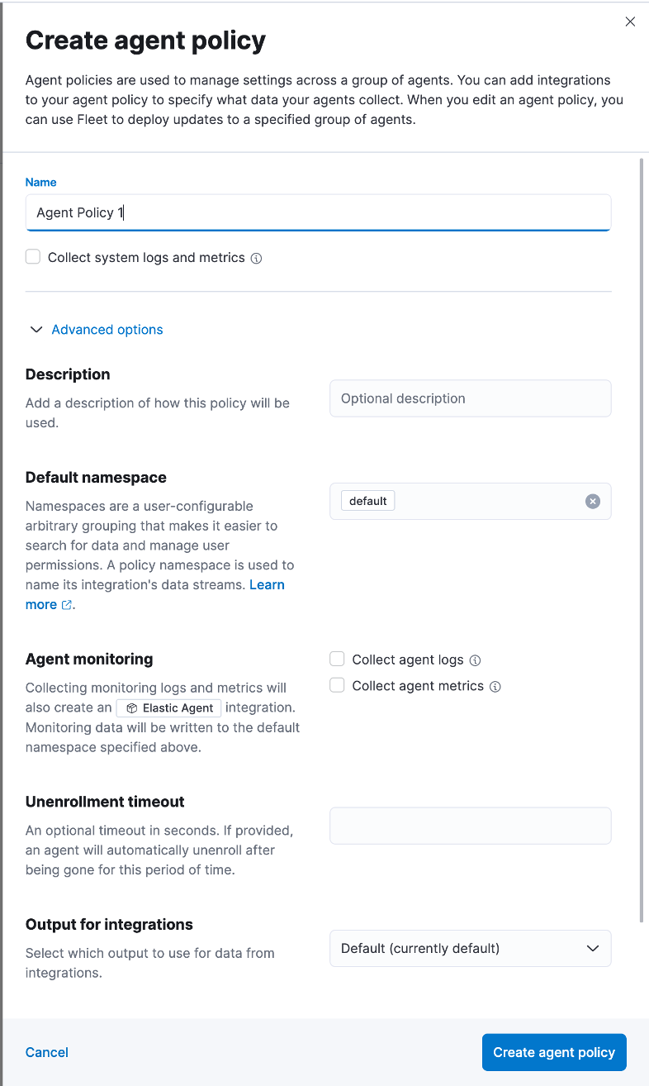The image size is (649, 1086).
Task: Check the Collect agent logs box
Action: (x=337, y=659)
